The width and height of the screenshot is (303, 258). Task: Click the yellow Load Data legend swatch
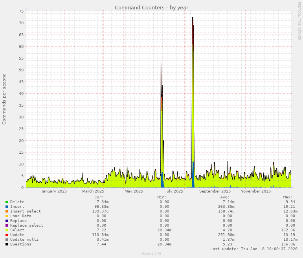coord(7,216)
